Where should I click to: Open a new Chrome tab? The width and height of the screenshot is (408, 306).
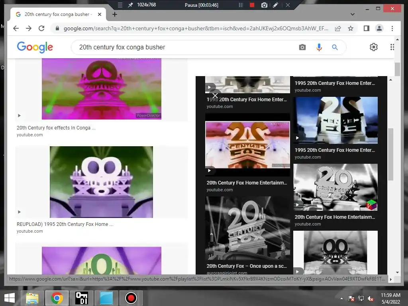pos(114,14)
